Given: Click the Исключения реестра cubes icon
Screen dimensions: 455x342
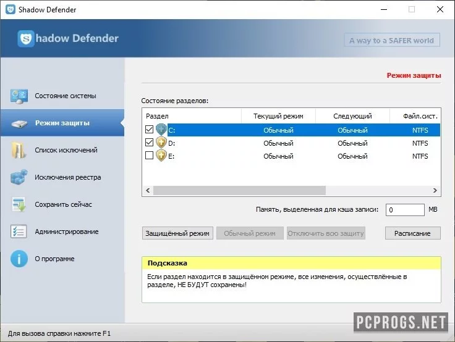Looking at the screenshot, I should [x=19, y=177].
